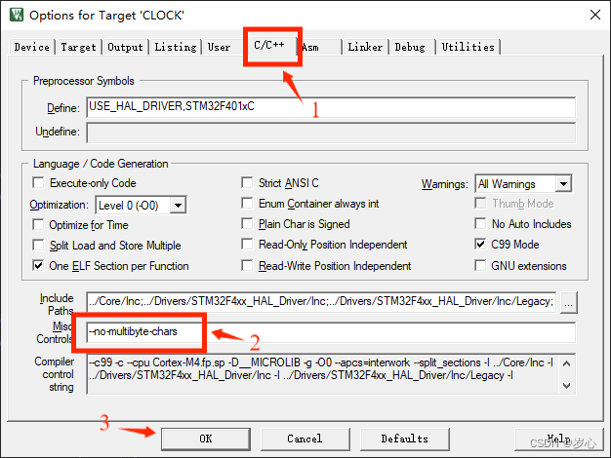Select the C/C++ tab
Screen dimensions: 611x458
point(269,45)
